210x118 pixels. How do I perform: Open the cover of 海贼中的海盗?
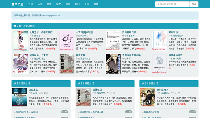click(x=160, y=64)
